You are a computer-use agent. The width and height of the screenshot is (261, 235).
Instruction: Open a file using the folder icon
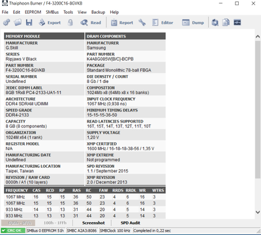click(18, 22)
